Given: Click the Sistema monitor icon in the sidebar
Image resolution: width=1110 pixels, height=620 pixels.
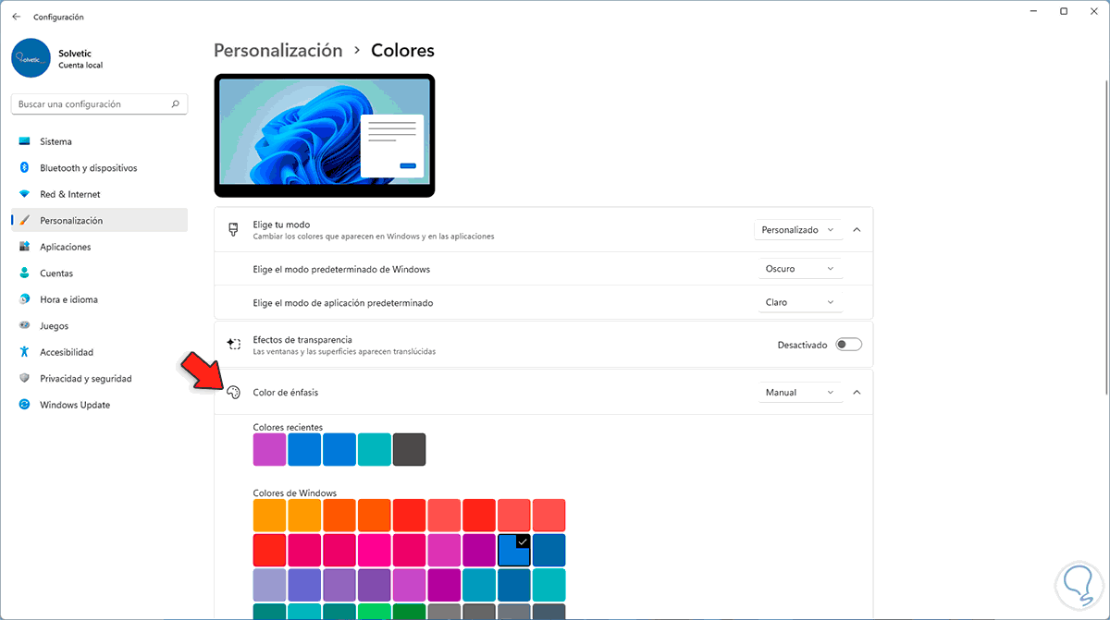Looking at the screenshot, I should (24, 141).
